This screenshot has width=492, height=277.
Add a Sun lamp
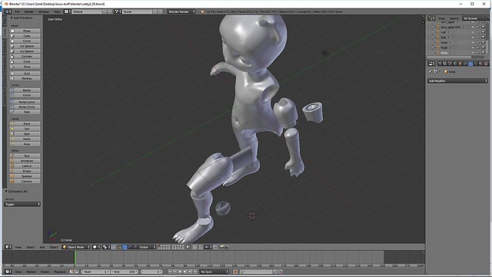pos(25,128)
